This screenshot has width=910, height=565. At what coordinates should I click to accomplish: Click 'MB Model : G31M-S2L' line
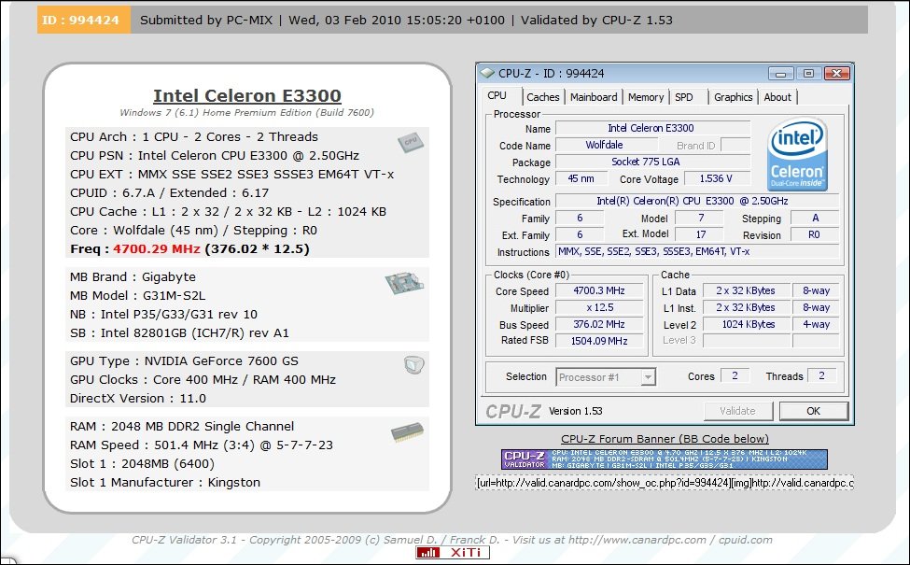coord(137,295)
